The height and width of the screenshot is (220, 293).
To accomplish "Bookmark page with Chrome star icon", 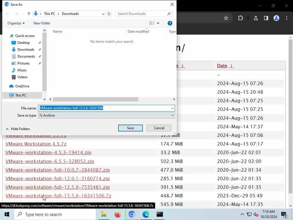I will (226, 18).
